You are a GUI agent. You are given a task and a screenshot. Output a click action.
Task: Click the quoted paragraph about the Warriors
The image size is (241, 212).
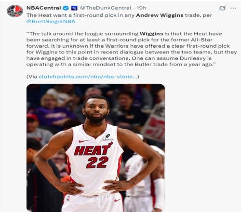click(132, 49)
